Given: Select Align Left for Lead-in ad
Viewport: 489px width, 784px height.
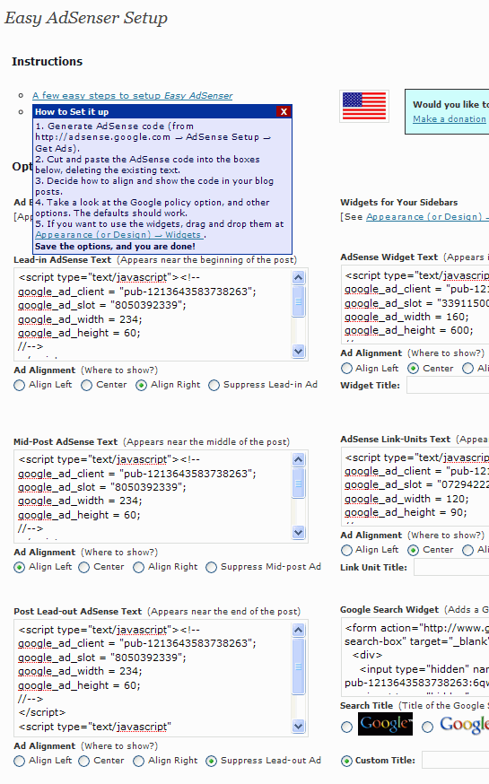Looking at the screenshot, I should [x=19, y=386].
